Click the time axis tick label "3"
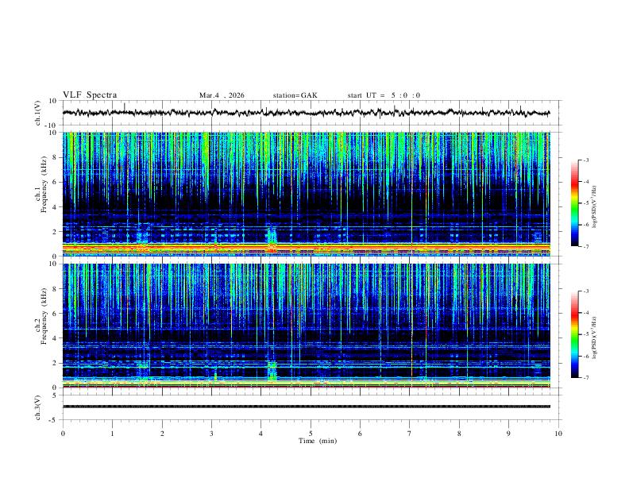Image resolution: width=629 pixels, height=486 pixels. click(x=211, y=434)
